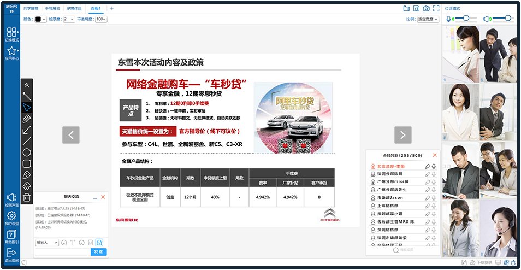Click the 讨论模式 label
521x270 pixels.
[x=453, y=9]
